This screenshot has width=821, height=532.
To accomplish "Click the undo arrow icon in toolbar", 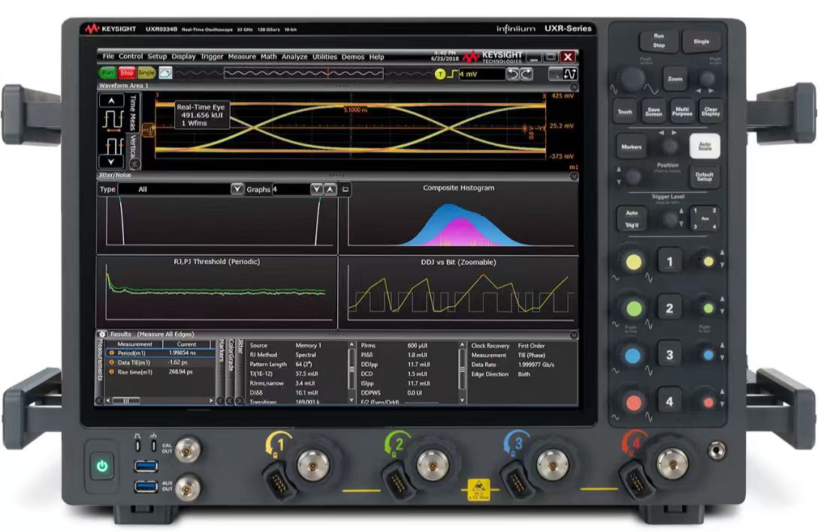I will coord(513,74).
